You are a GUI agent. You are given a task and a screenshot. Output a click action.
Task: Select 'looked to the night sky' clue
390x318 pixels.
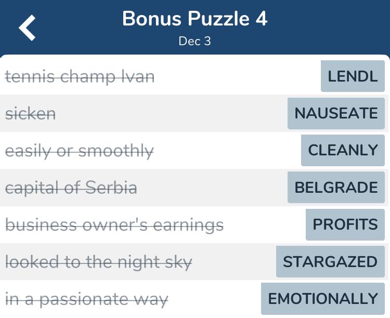point(99,262)
